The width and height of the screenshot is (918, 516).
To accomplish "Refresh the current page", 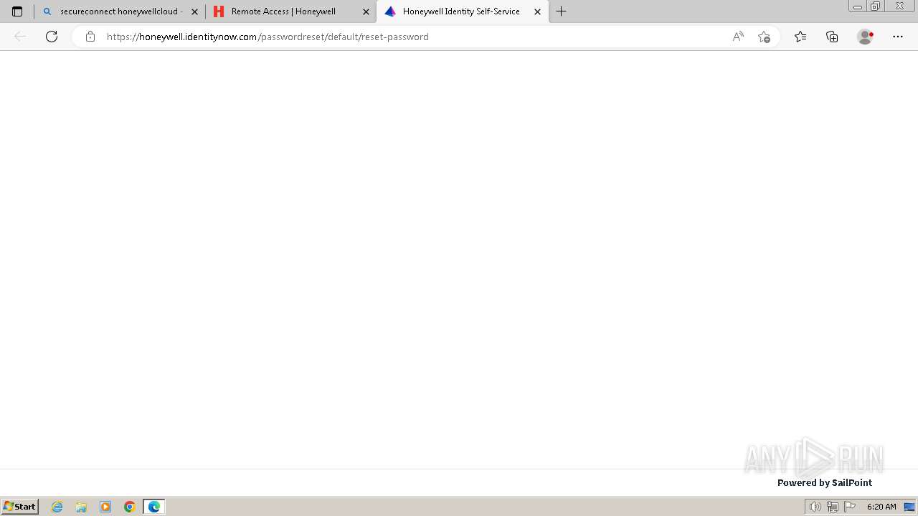I will (x=52, y=37).
